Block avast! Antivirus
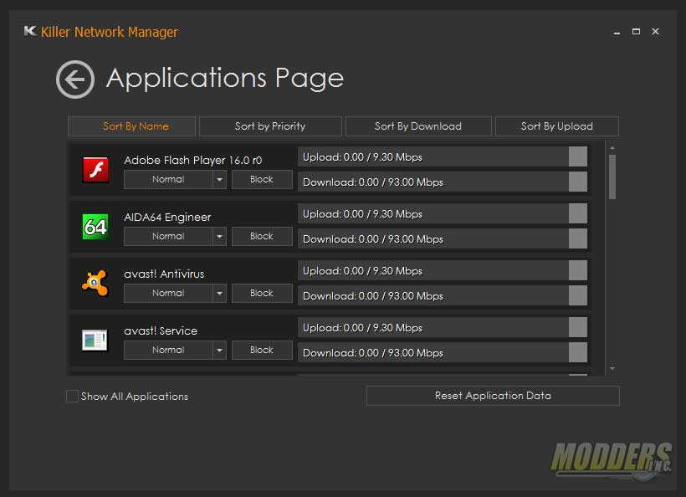Viewport: 686px width, 497px height. point(262,293)
